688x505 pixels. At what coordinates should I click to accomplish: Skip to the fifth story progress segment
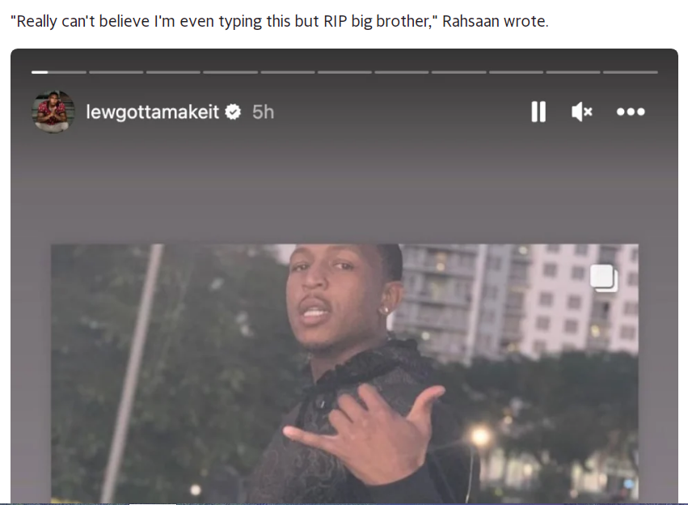click(x=288, y=72)
